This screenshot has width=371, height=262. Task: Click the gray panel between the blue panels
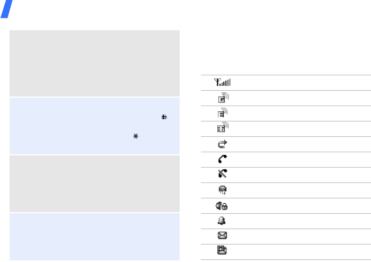click(x=95, y=184)
